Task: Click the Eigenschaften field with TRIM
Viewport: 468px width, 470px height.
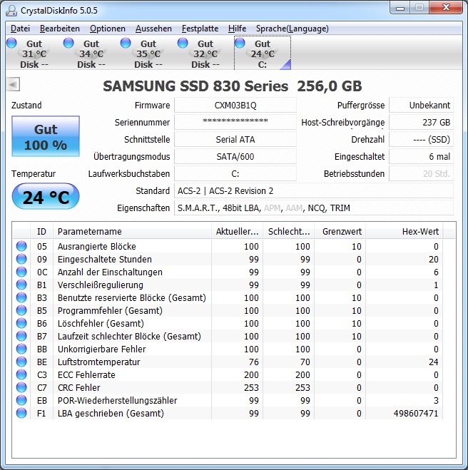Action: tap(314, 208)
